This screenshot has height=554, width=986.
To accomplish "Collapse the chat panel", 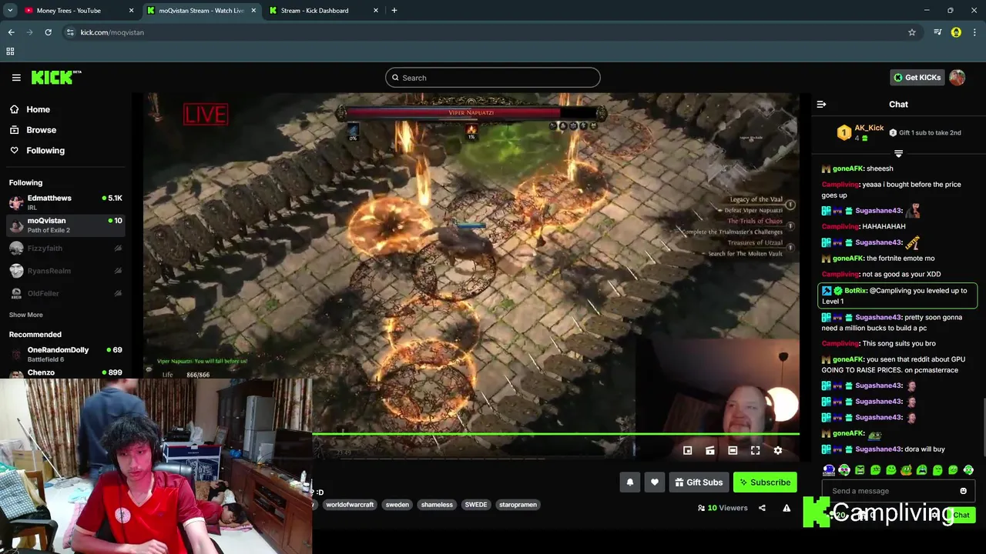I will click(x=821, y=105).
